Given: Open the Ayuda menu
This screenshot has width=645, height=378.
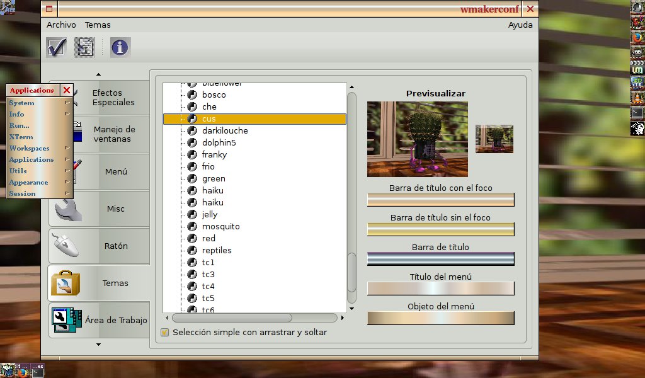Looking at the screenshot, I should 520,25.
